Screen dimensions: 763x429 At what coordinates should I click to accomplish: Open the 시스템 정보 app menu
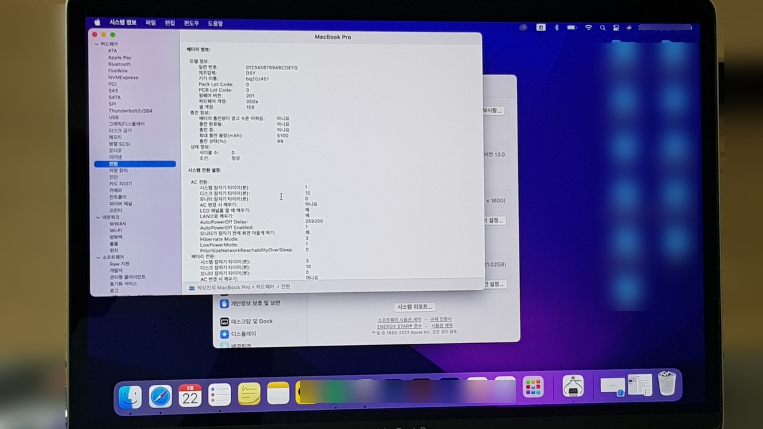tap(123, 23)
